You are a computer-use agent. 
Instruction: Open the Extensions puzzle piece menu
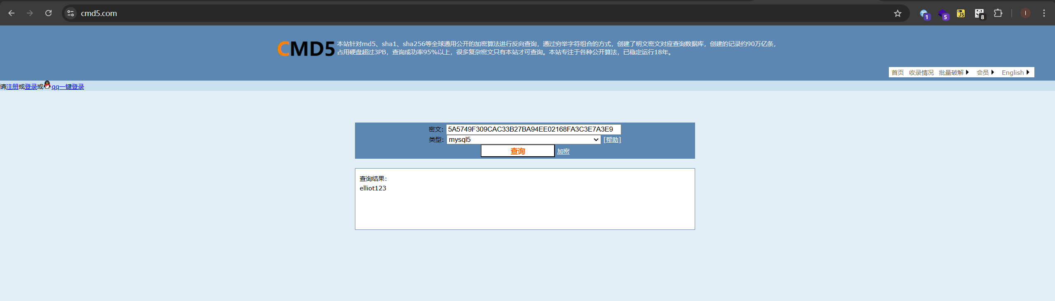pyautogui.click(x=998, y=13)
